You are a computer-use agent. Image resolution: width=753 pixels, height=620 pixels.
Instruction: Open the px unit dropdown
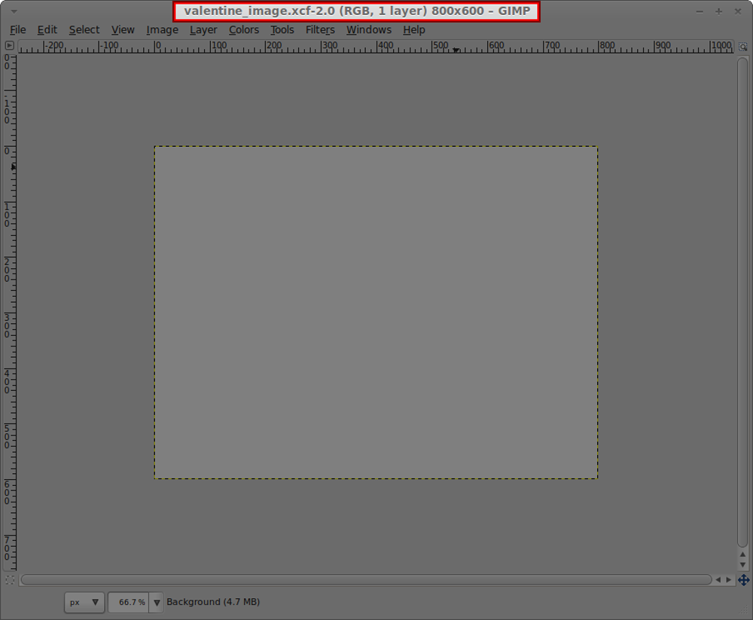pos(84,602)
